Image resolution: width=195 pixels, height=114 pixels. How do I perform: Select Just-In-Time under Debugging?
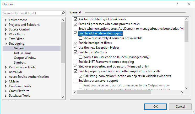click(x=23, y=53)
